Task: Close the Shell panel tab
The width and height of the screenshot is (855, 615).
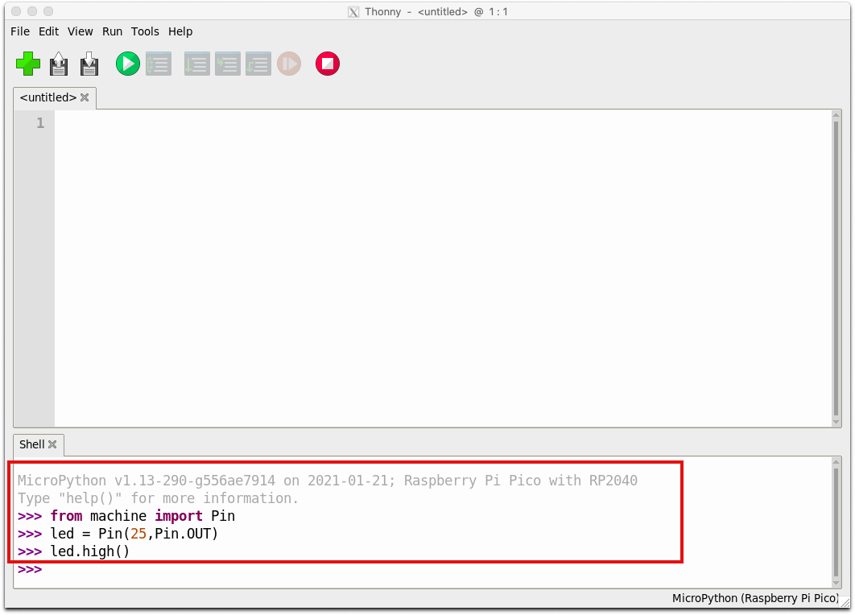Action: (x=52, y=444)
